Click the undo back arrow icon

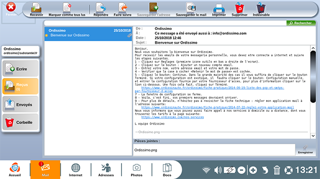click(265, 170)
